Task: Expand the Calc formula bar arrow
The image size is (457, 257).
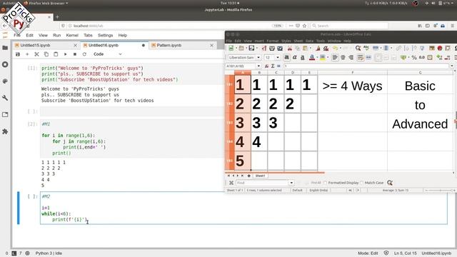Action: click(452, 66)
